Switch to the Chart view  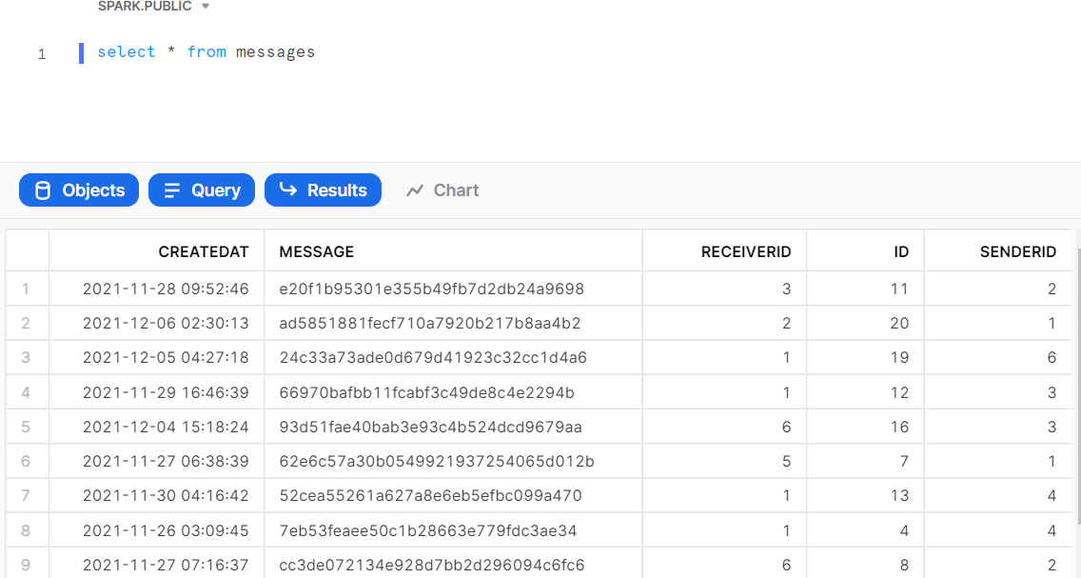[x=442, y=190]
